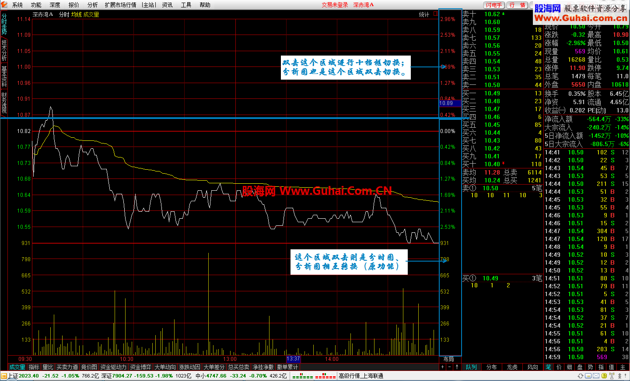630x381 pixels.
Task: Select the 技术分析 sidebar tab
Action: (x=4, y=50)
